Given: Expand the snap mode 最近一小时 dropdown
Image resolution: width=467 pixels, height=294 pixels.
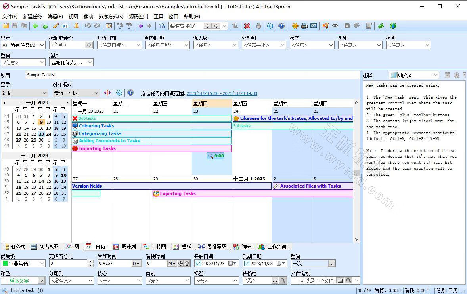Looking at the screenshot, I should 96,93.
